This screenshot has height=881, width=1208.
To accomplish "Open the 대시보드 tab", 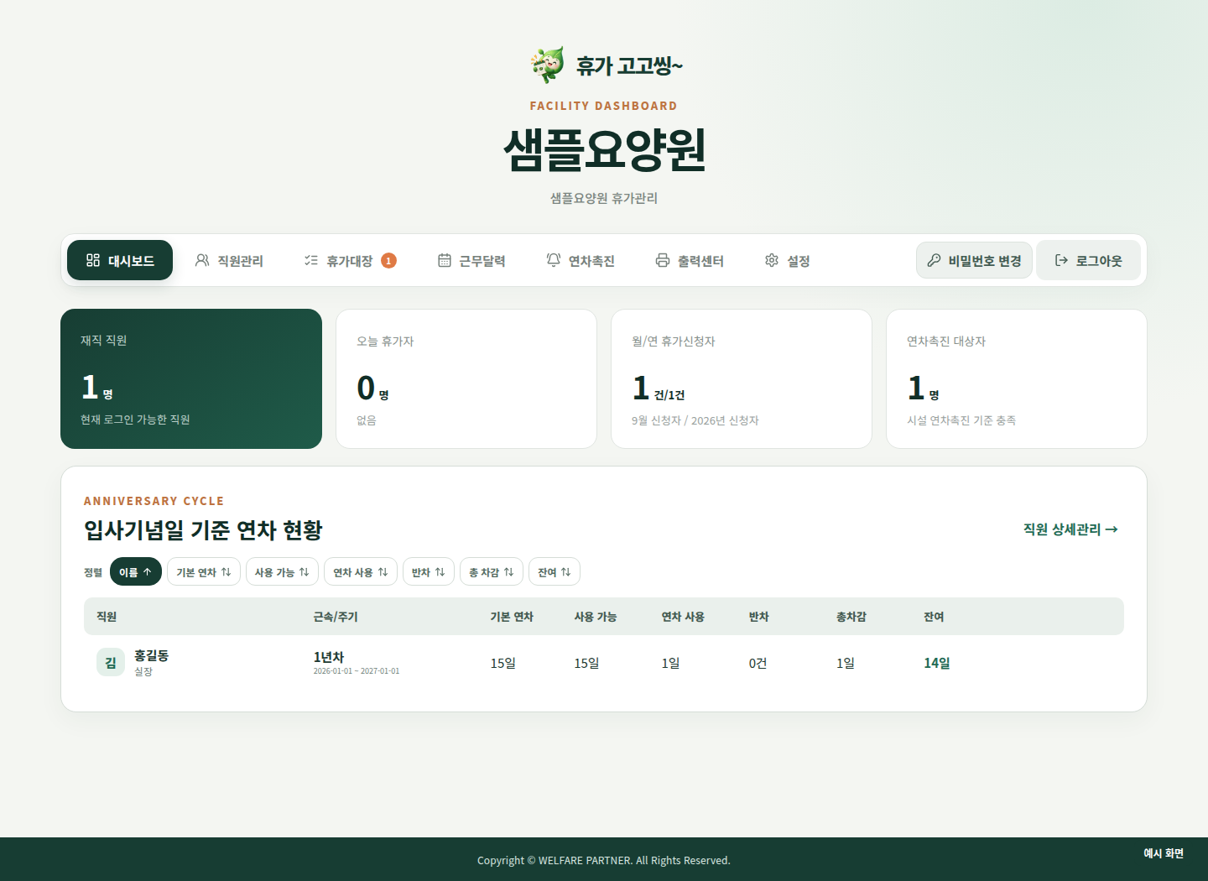I will (120, 260).
